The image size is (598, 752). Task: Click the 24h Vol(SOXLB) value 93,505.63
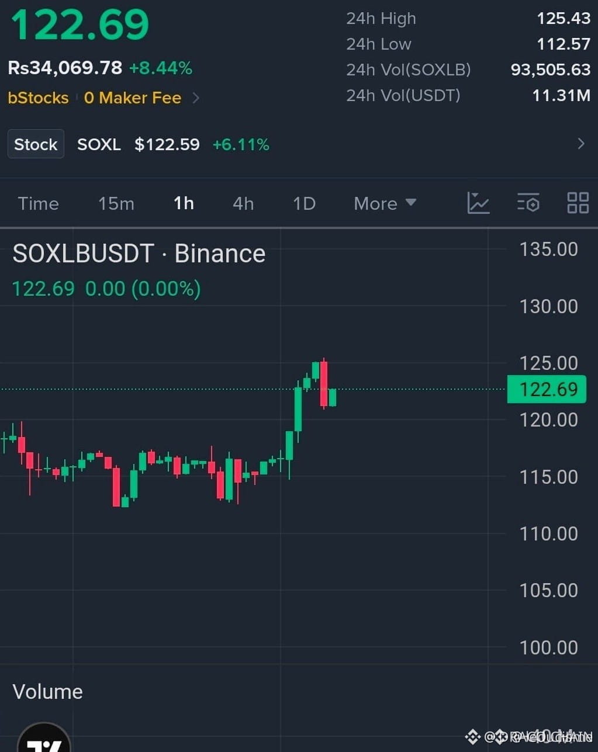[x=551, y=70]
